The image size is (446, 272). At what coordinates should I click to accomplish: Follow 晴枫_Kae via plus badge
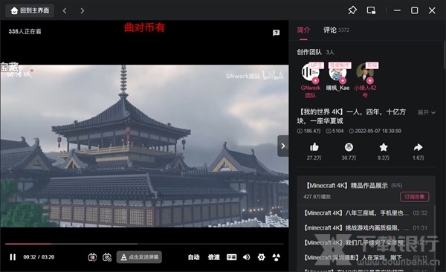(343, 80)
